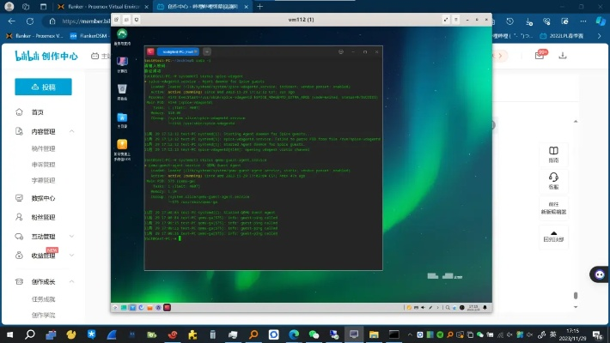Screen dimensions: 610x343
Task: Open 首页 in the sidebar
Action: point(37,112)
